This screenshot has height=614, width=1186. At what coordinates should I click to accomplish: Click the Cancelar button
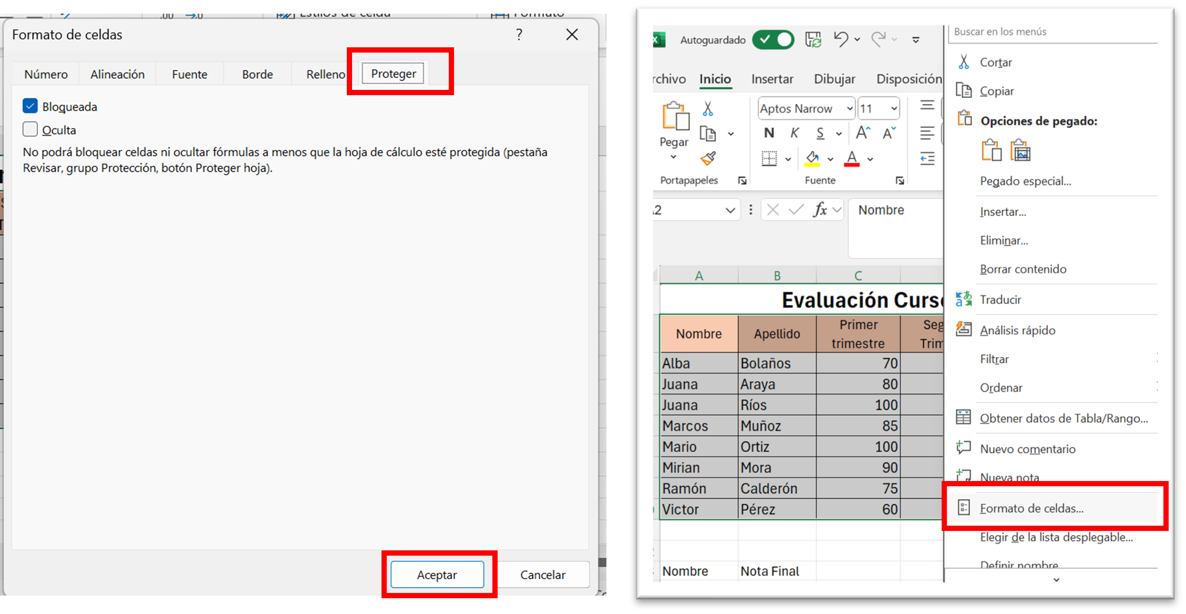[542, 575]
